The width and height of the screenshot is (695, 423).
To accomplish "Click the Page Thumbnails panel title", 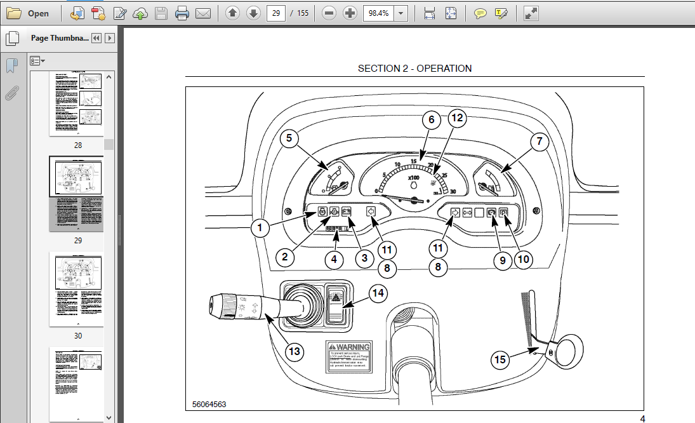I will coord(60,38).
